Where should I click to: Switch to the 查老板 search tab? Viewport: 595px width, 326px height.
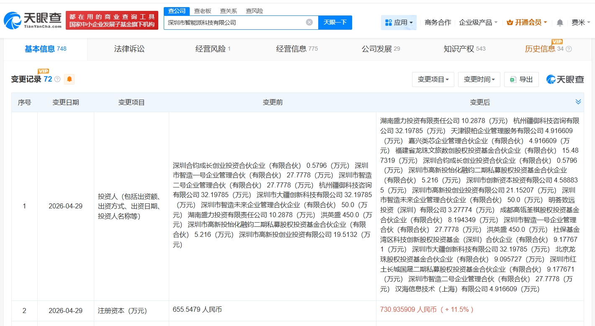click(x=203, y=11)
